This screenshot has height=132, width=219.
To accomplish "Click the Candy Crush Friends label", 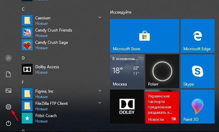I will pos(54,30).
